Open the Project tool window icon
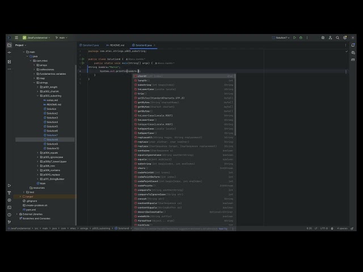The image size is (363, 272). (9, 45)
